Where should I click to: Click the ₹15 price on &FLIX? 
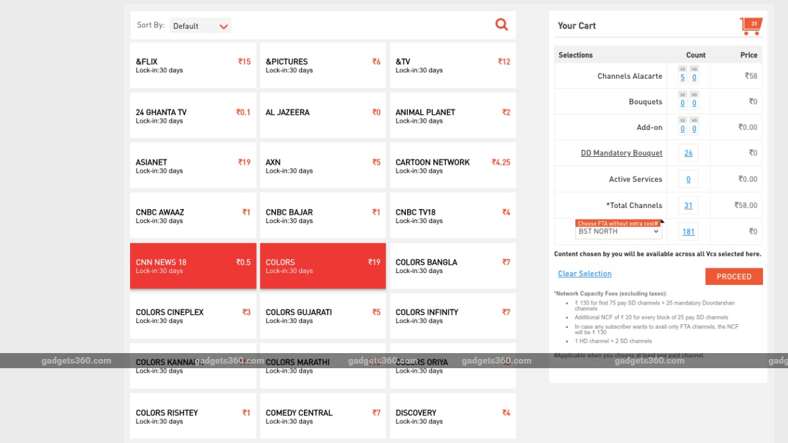coord(244,62)
